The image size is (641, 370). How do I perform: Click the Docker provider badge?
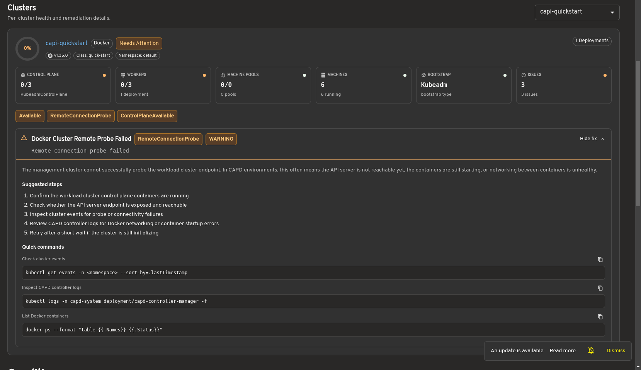point(102,43)
